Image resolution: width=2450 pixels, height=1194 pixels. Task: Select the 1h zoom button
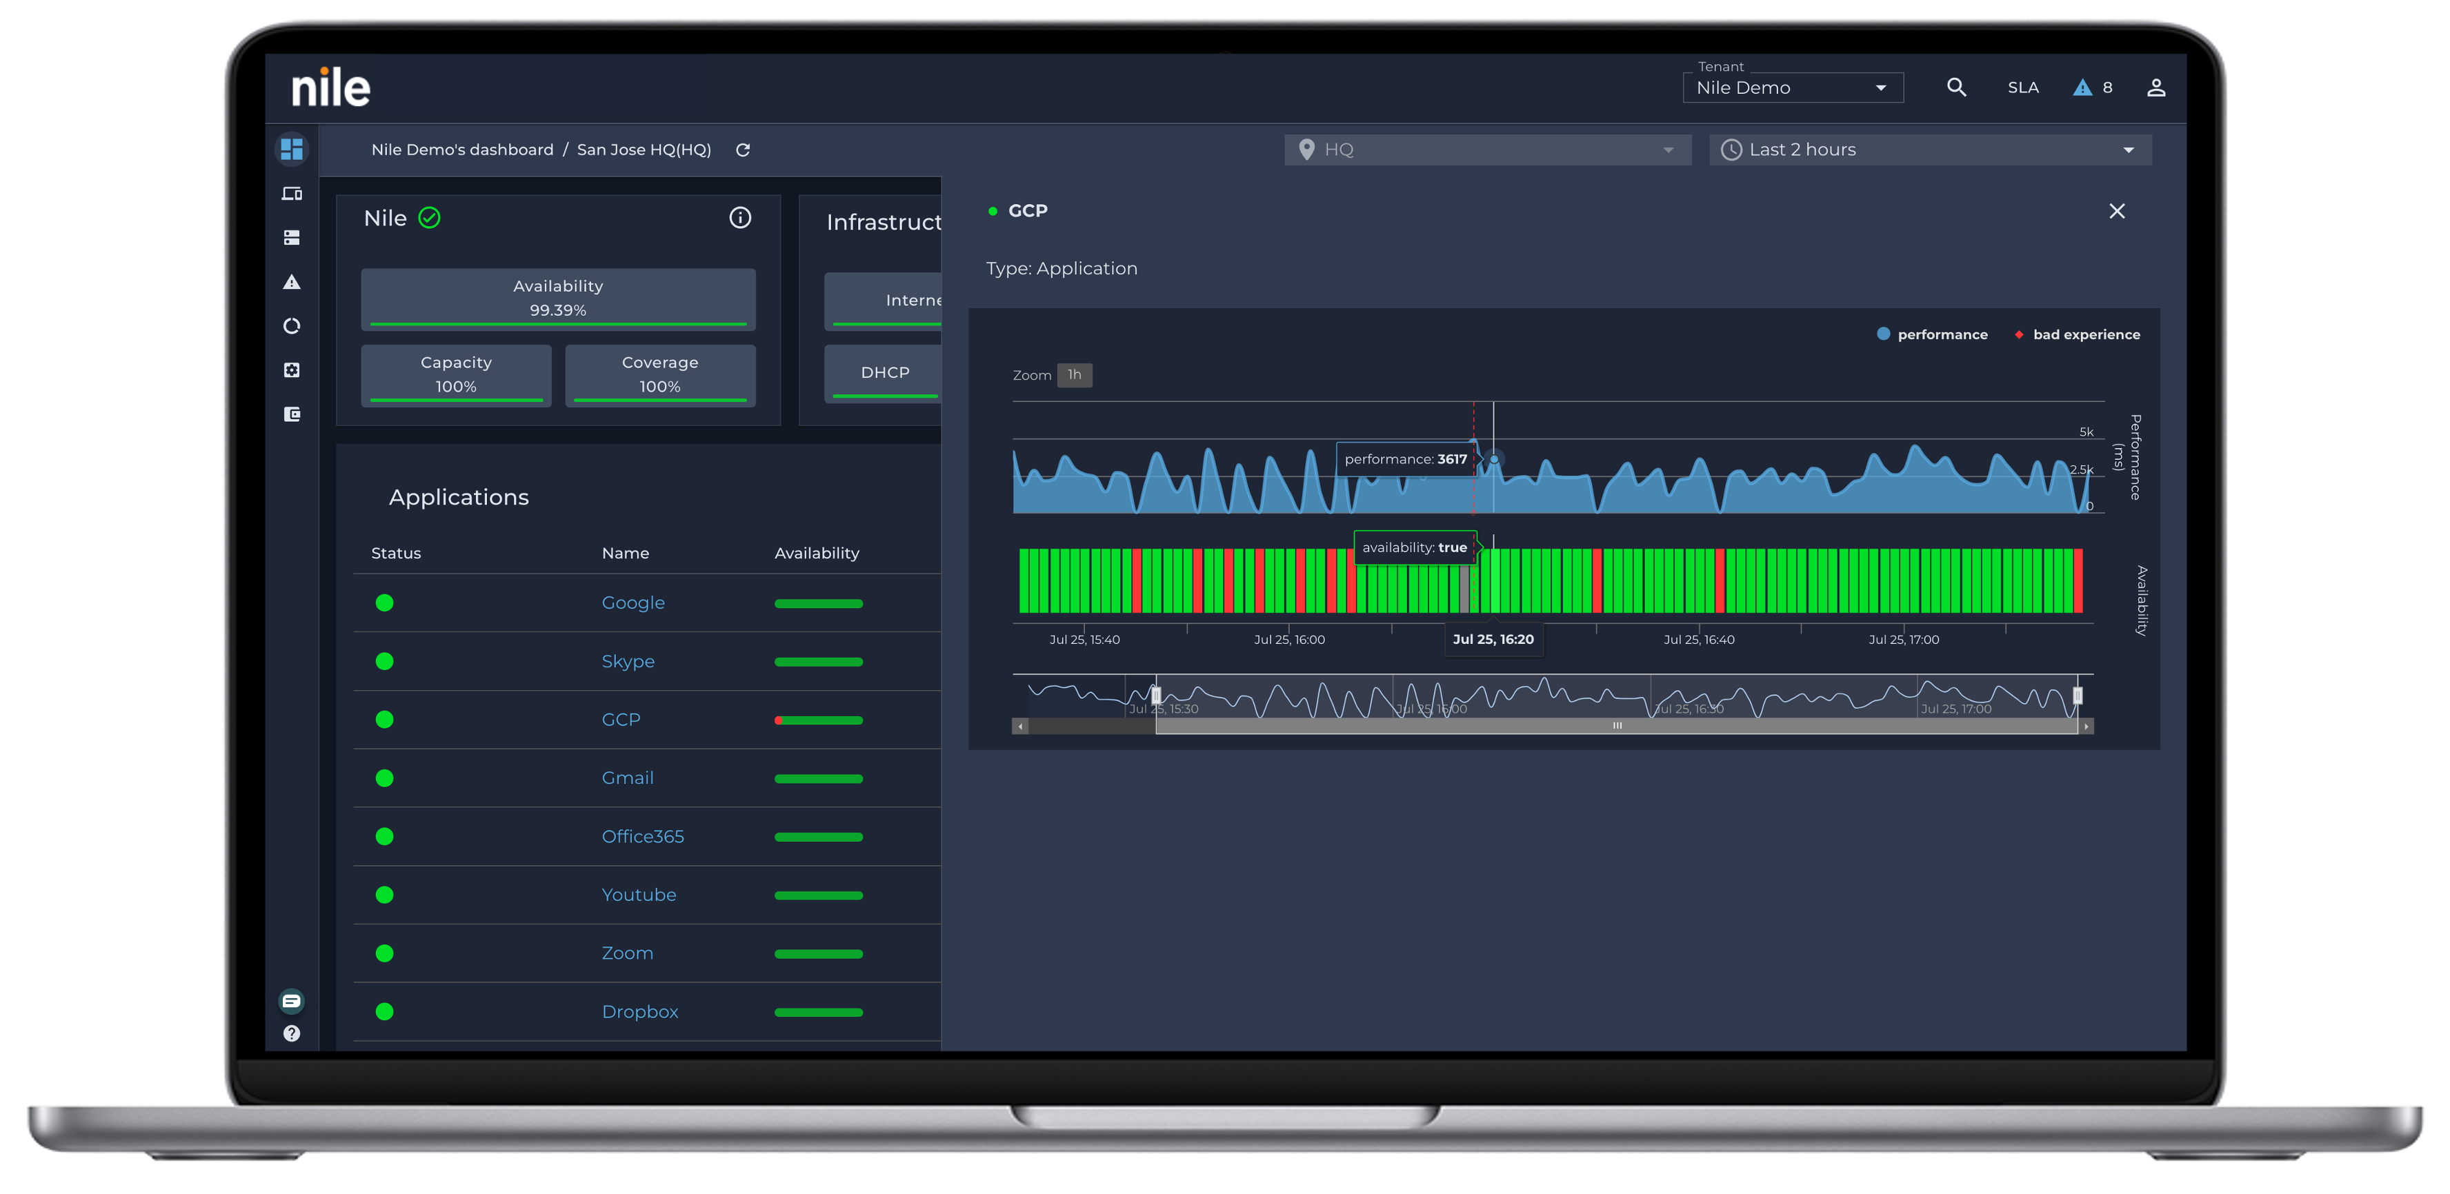click(x=1074, y=374)
